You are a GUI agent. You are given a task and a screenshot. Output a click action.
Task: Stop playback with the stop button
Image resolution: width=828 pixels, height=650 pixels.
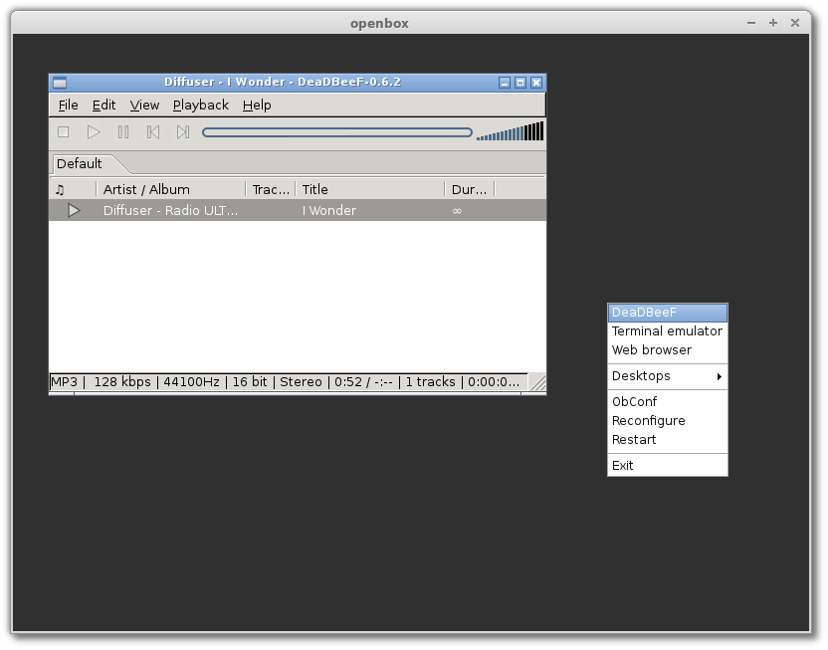tap(64, 132)
